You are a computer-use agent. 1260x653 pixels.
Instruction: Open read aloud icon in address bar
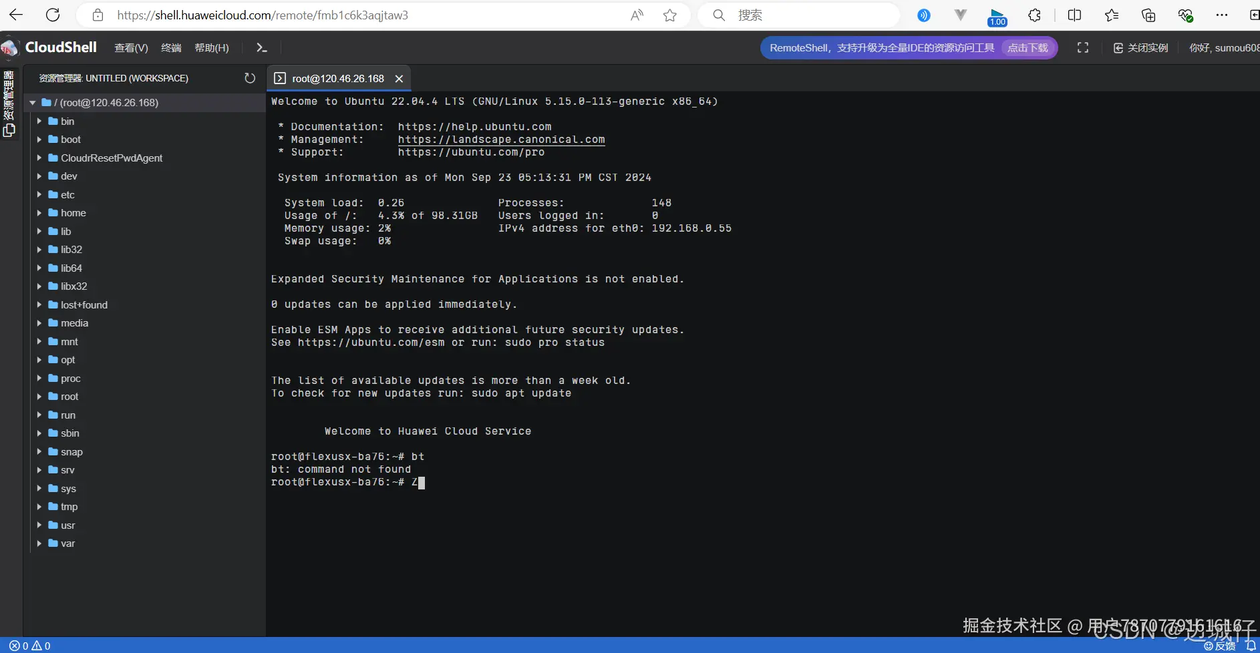point(637,15)
